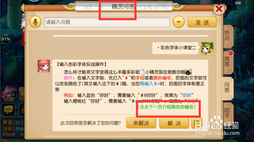This screenshot has height=142, width=254.
Task: Tap the green-haired player avatar
Action: (207, 48)
